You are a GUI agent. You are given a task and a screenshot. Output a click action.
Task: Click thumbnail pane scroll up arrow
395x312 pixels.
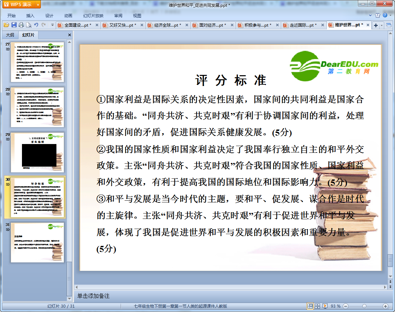69,42
